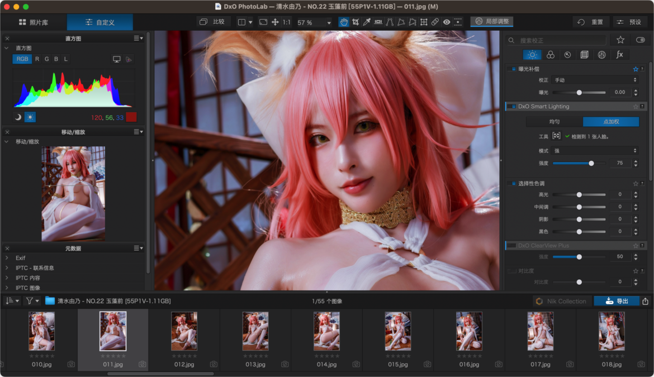The width and height of the screenshot is (654, 377).
Task: Click the Smart Lighting face detection tool
Action: coord(556,136)
